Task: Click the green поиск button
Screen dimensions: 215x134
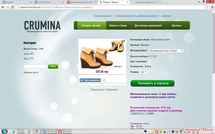Action: (53, 66)
